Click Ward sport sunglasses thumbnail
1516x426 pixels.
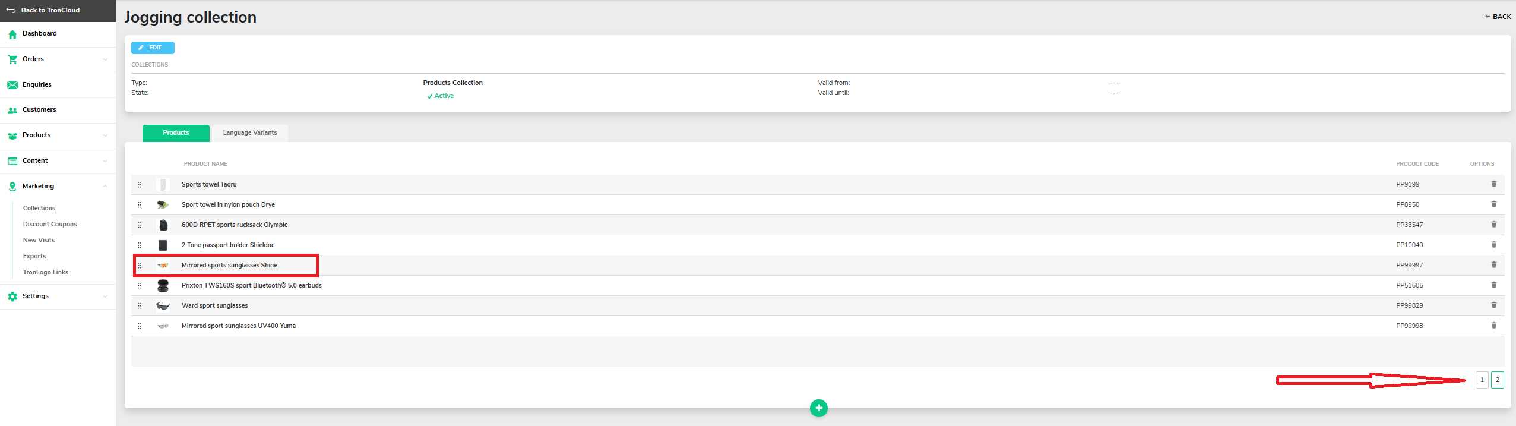(x=163, y=306)
